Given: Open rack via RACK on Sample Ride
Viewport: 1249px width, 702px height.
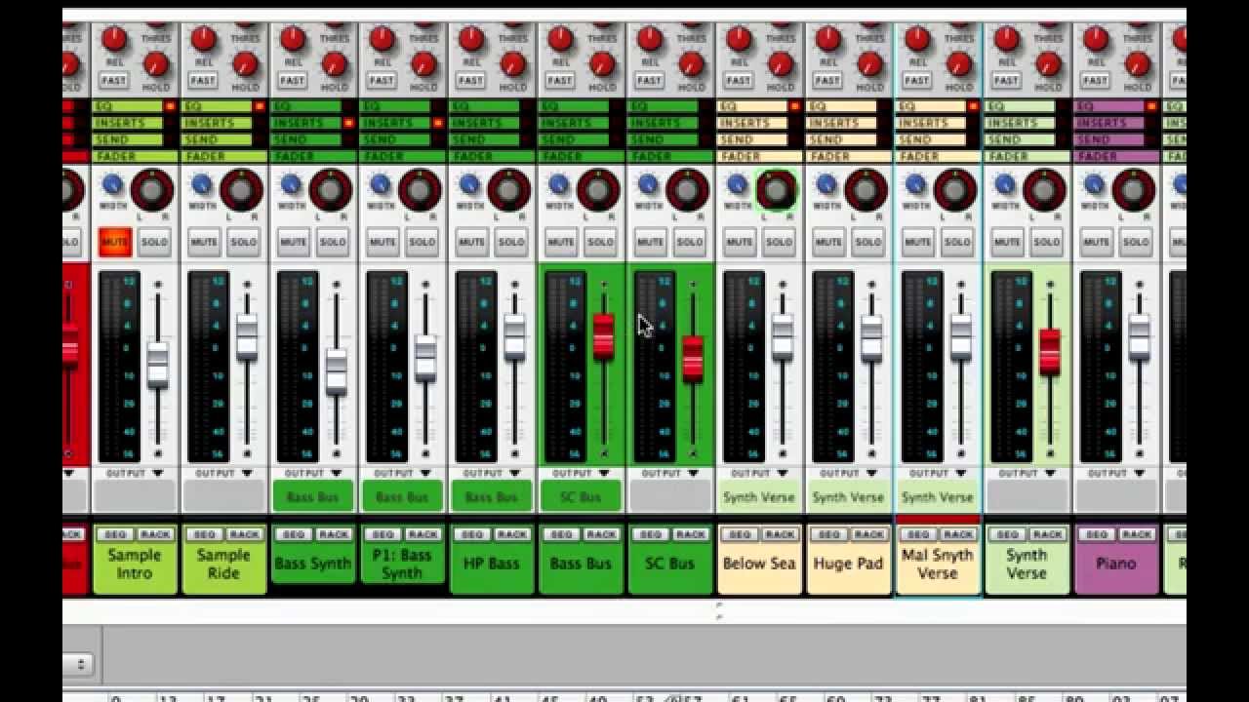Looking at the screenshot, I should pyautogui.click(x=244, y=534).
